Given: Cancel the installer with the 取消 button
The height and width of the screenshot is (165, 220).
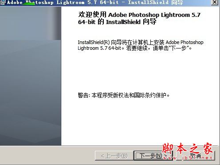Looking at the screenshot, I should pyautogui.click(x=196, y=156).
